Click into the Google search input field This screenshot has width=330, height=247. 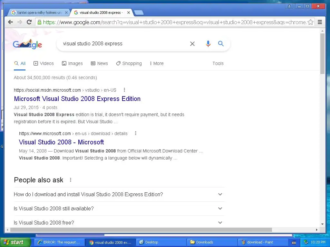click(x=124, y=44)
